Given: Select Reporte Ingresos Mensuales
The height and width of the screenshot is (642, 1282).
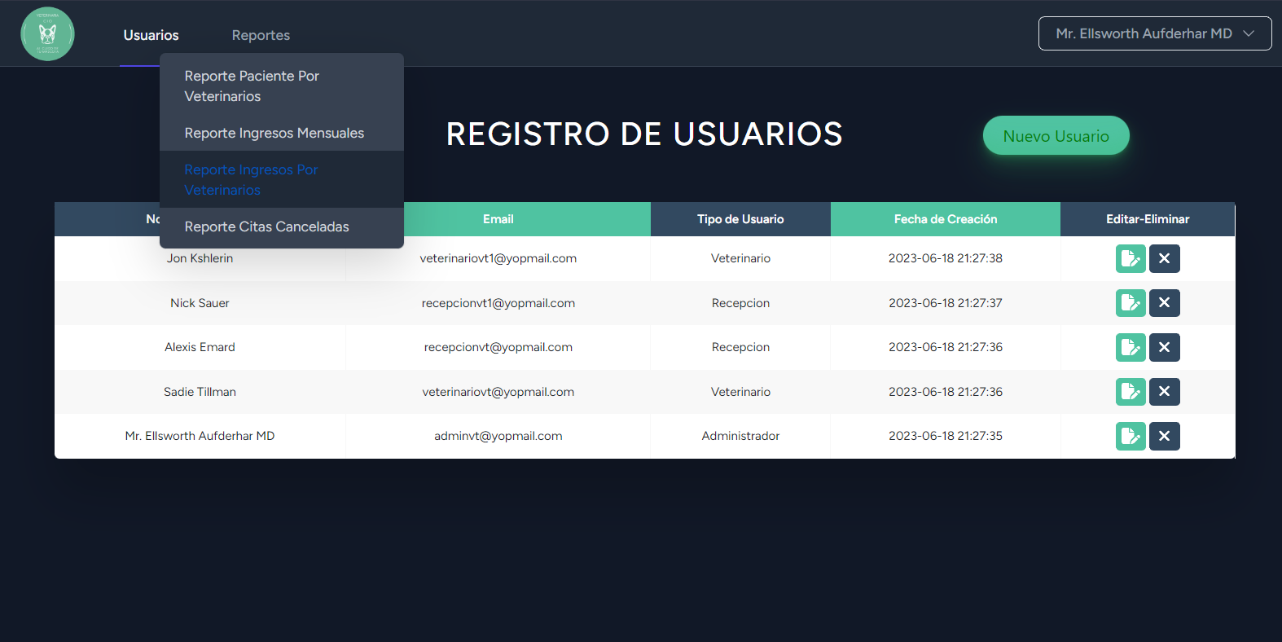Looking at the screenshot, I should coord(274,133).
